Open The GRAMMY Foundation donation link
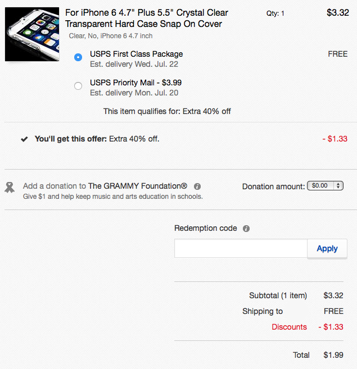This screenshot has height=369, width=357. point(138,186)
